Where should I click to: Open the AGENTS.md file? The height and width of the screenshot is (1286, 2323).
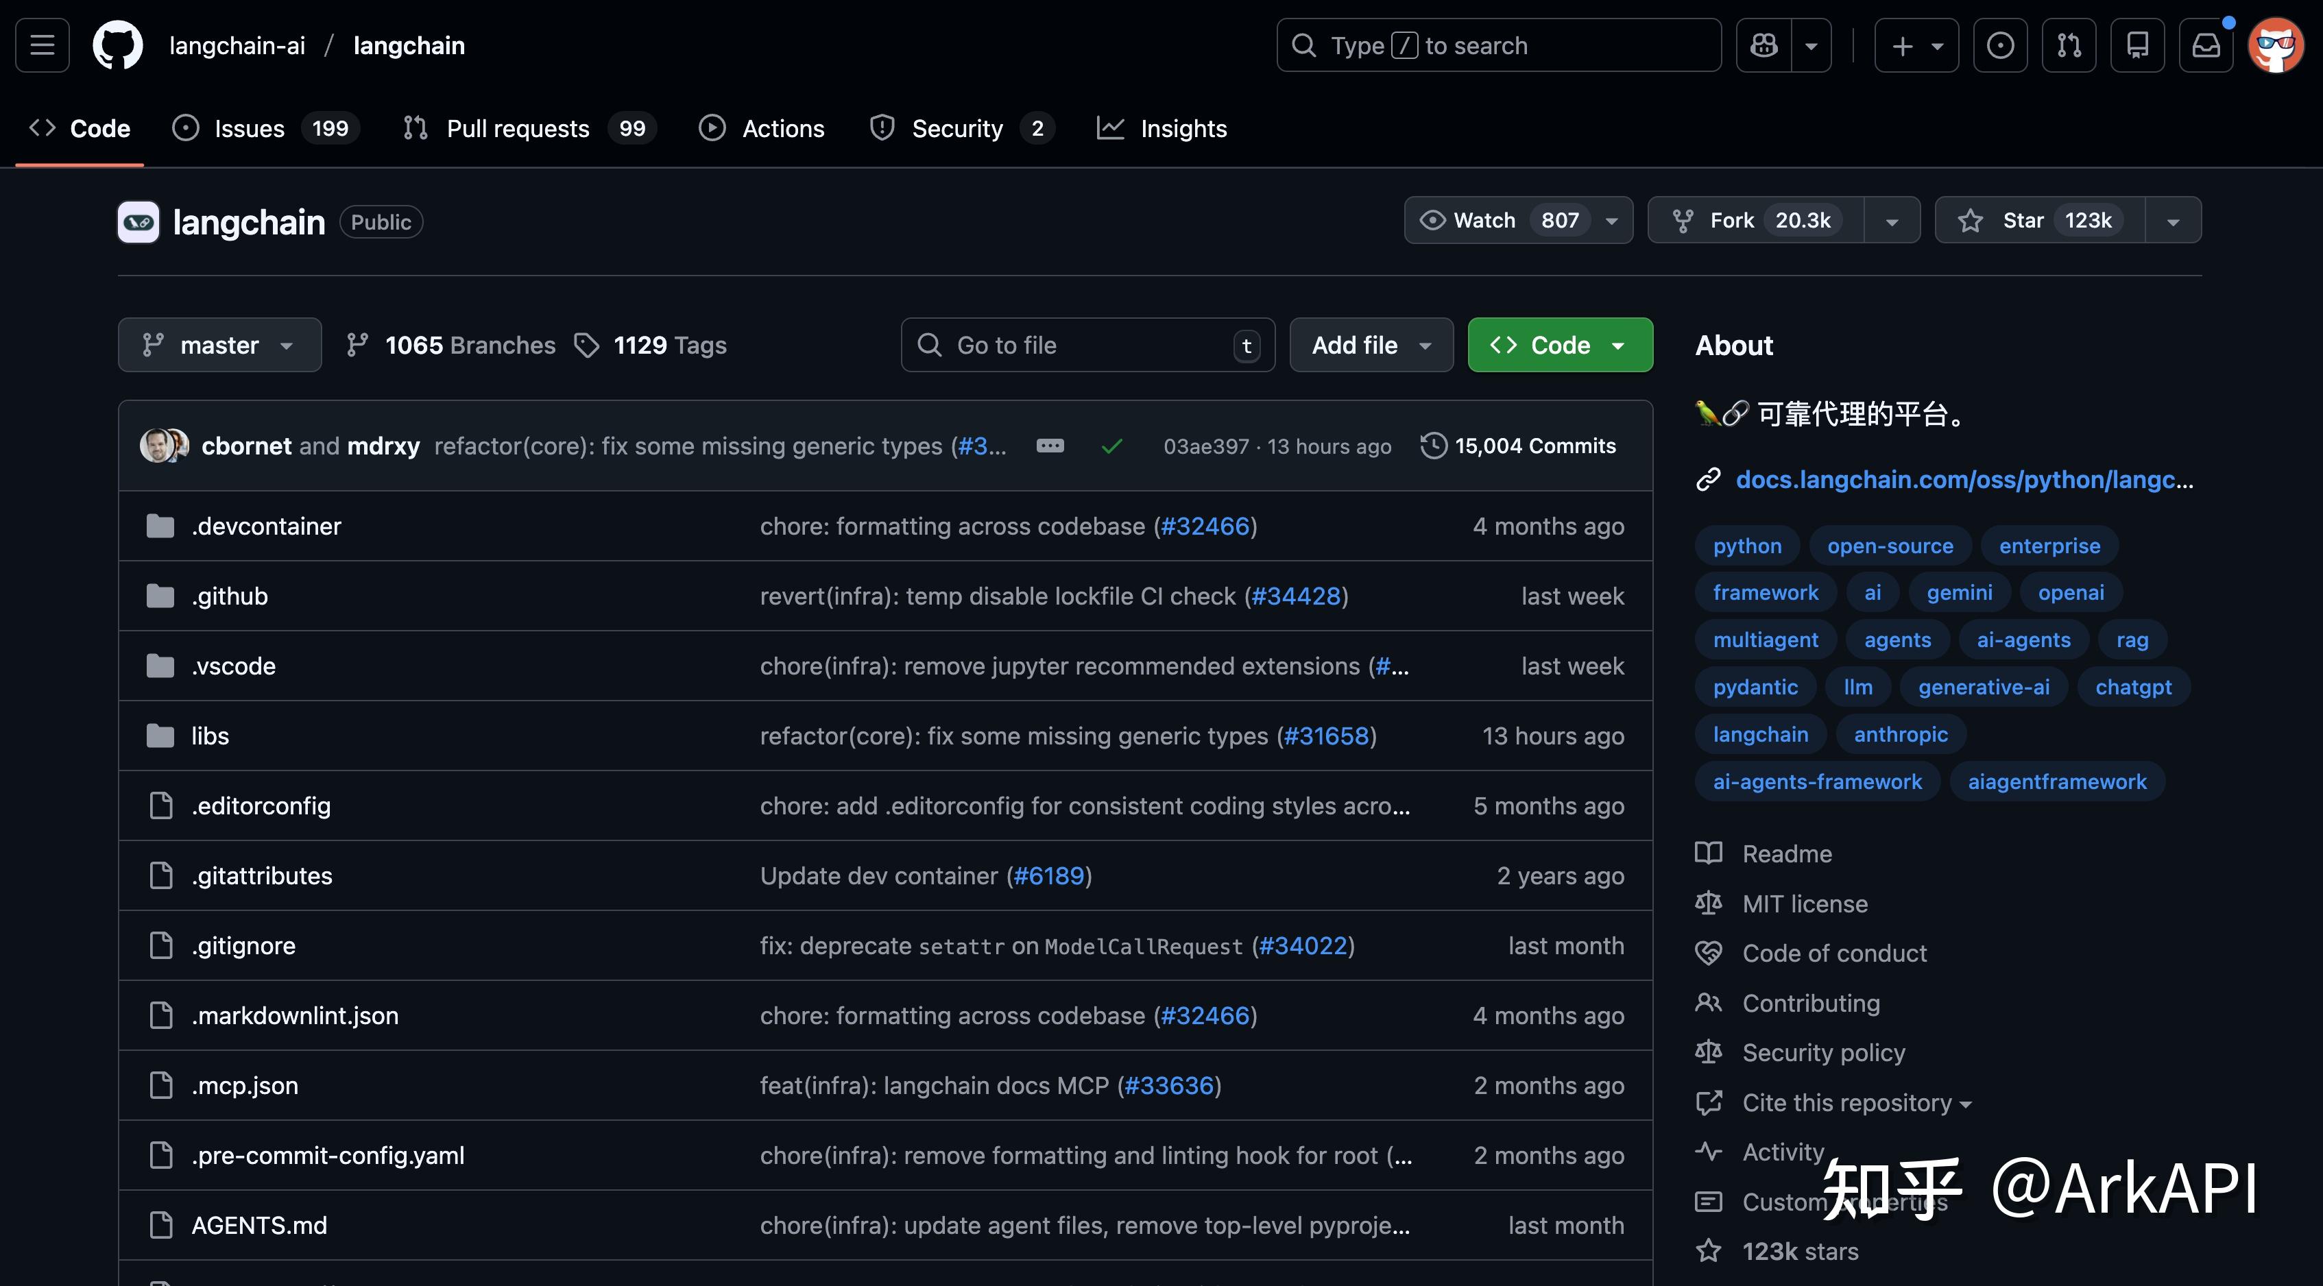point(258,1225)
